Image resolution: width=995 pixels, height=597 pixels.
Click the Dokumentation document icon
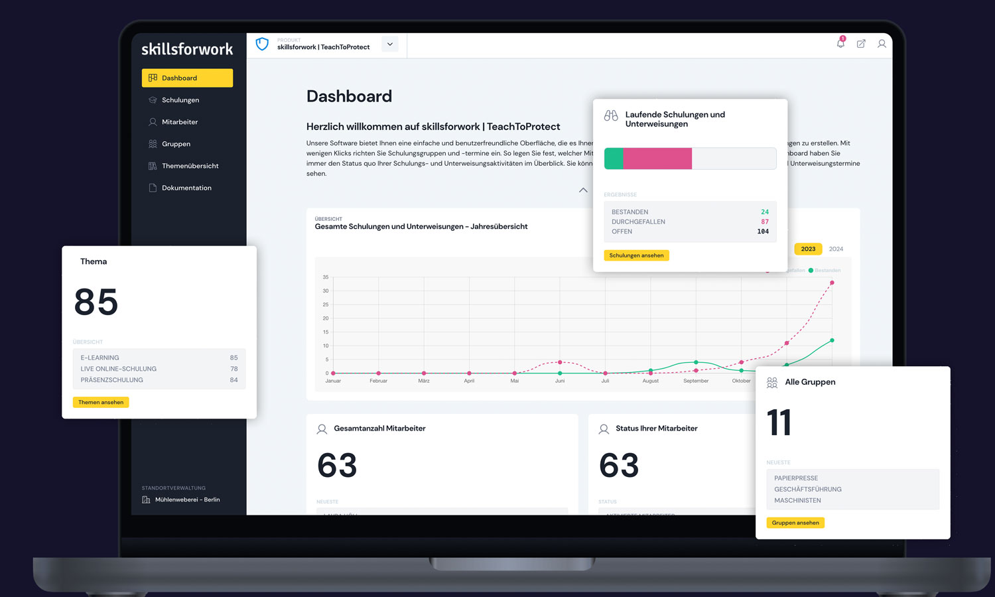[x=153, y=188]
